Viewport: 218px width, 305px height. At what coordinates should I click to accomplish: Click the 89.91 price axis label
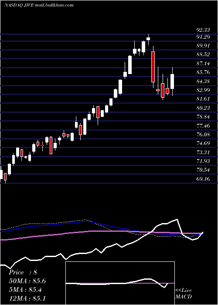pyautogui.click(x=203, y=46)
